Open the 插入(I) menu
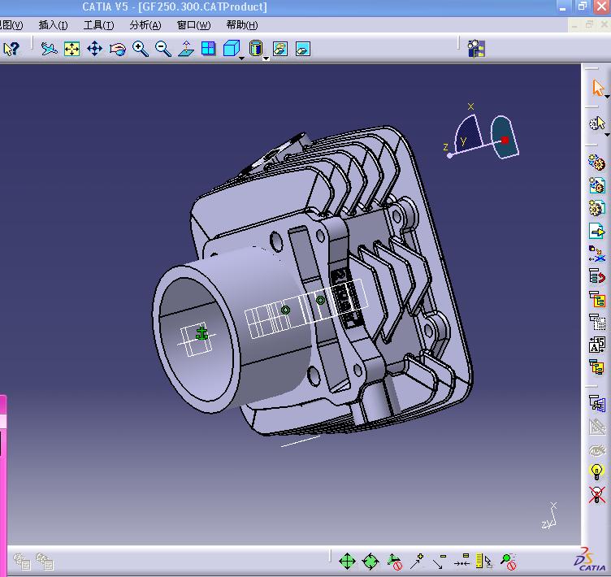611x577 pixels. pyautogui.click(x=53, y=25)
